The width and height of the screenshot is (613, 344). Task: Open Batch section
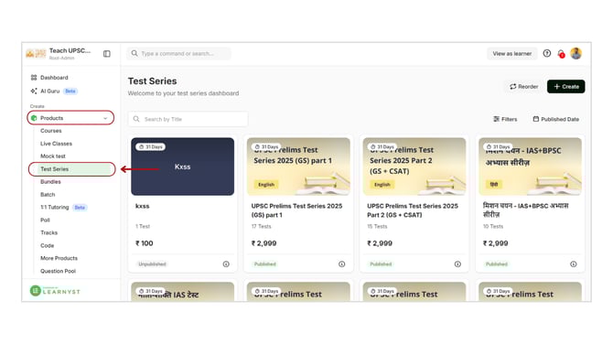(48, 194)
